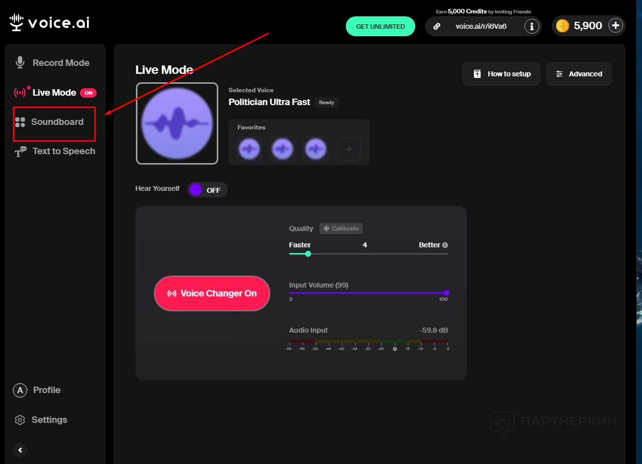Screen dimensions: 642x464
Task: Click the GET UNLIMITED button
Action: coord(381,26)
